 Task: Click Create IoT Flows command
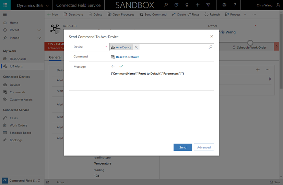click(186, 14)
